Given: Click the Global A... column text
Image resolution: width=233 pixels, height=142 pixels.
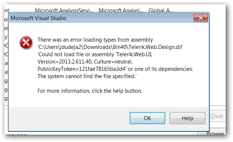Looking at the screenshot, I should (161, 11).
